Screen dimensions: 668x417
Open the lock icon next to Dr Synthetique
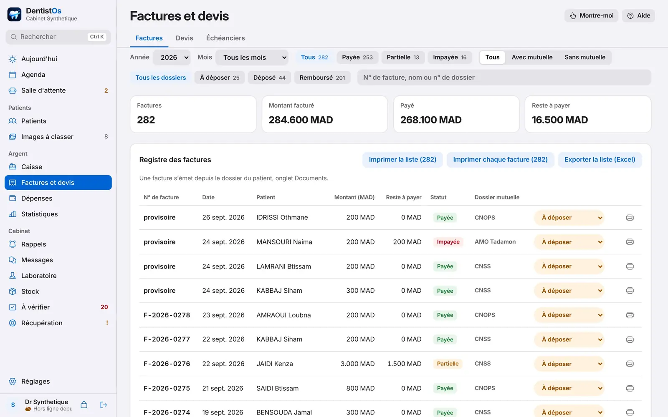tap(84, 405)
